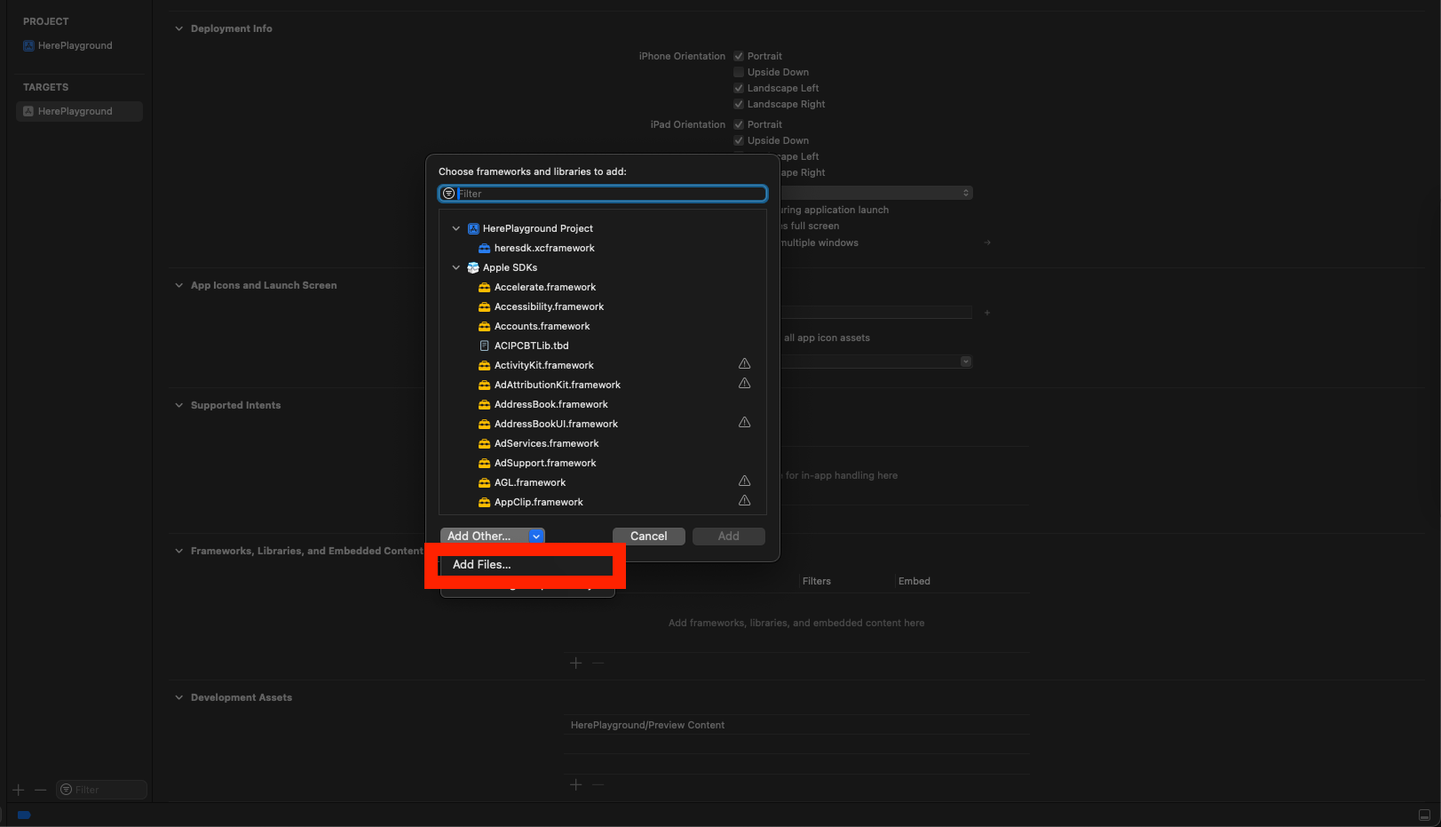The image size is (1441, 827).
Task: Click the add target plus icon at sidebar bottom
Action: coord(19,790)
